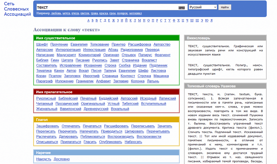This screenshot has width=277, height=164.
Task: Open the verb Набросать
Action: click(x=134, y=142)
